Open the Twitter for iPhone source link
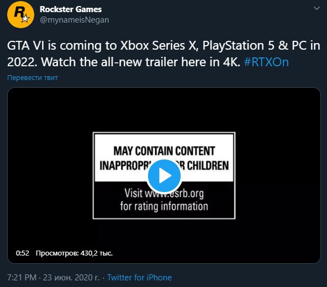This screenshot has height=287, width=327. pos(139,278)
